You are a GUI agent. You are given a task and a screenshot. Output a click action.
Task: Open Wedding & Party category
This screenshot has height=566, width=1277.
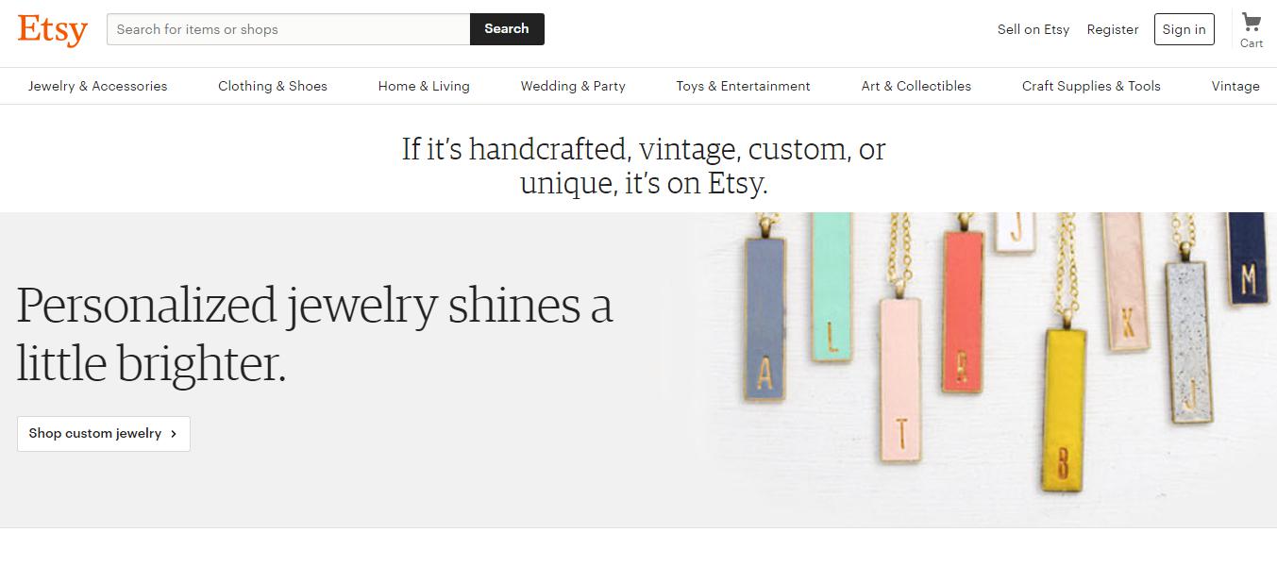coord(573,86)
